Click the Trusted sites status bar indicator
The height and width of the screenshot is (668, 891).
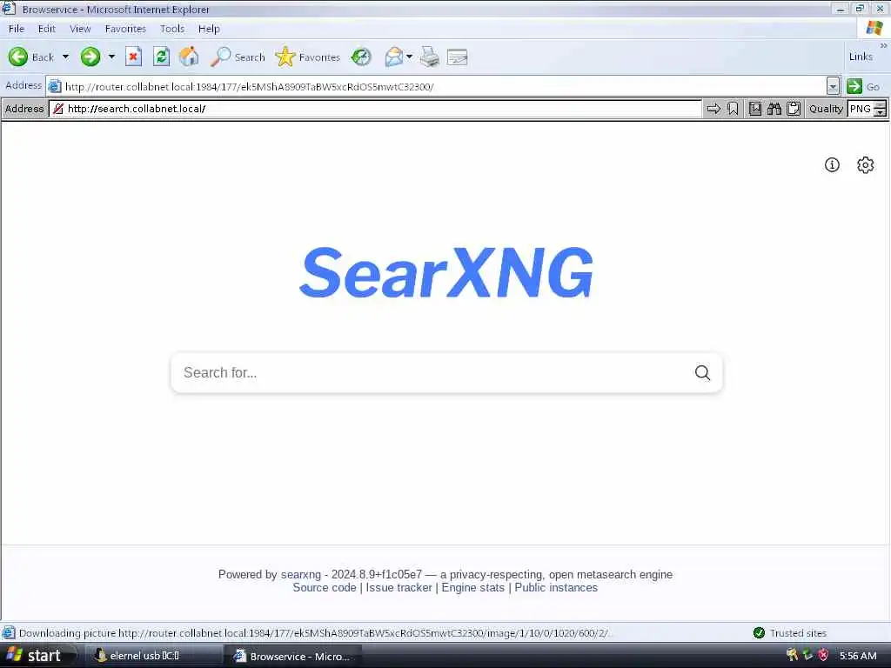pyautogui.click(x=790, y=633)
